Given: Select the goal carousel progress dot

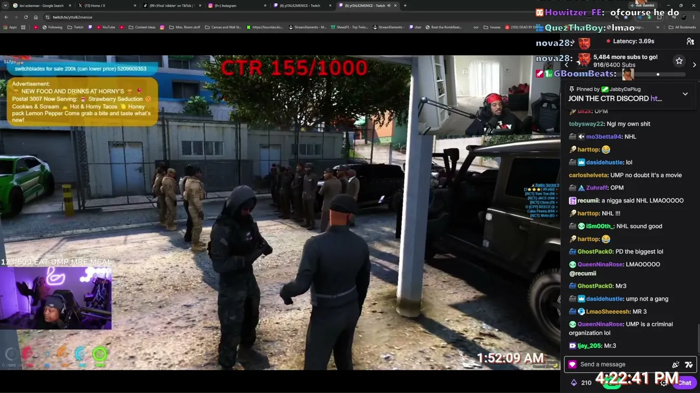Looking at the screenshot, I should click(x=658, y=75).
